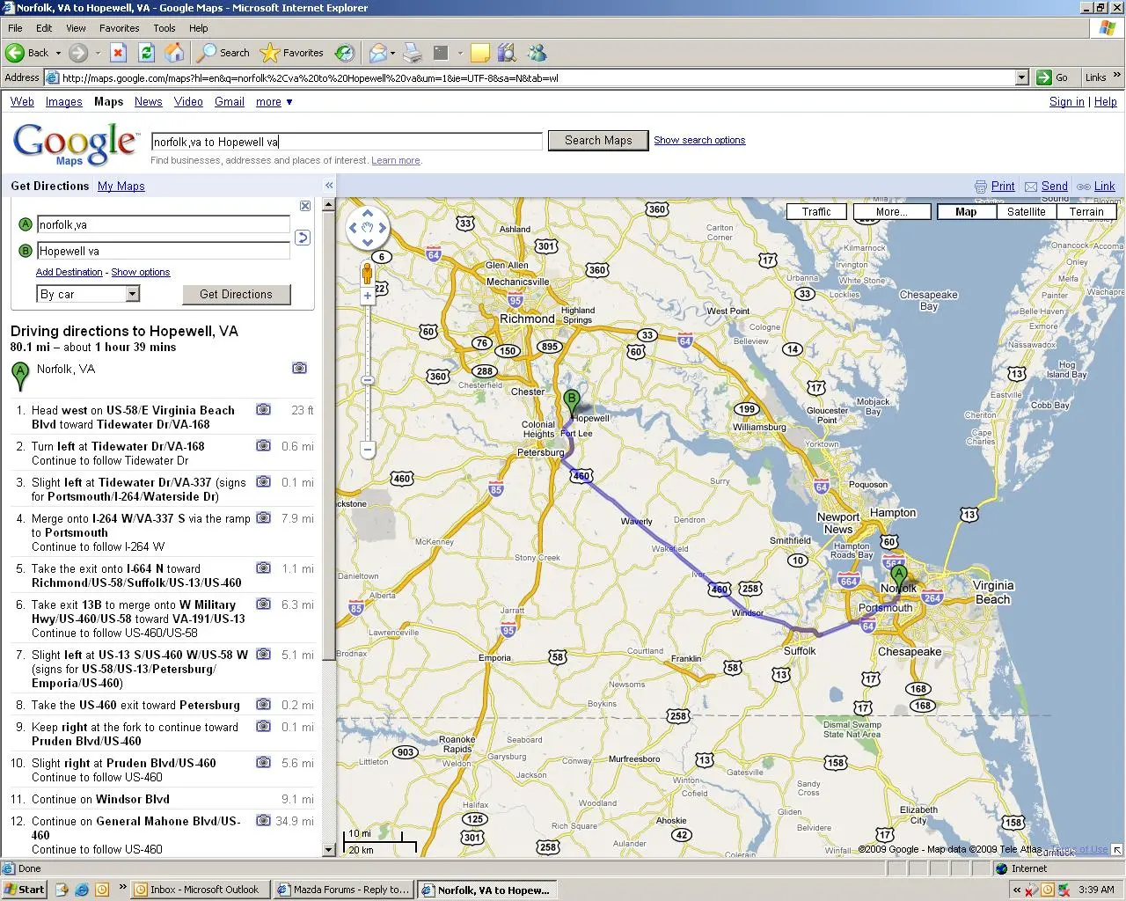Switch to Inbox - Microsoft Outlook taskbar window
The width and height of the screenshot is (1126, 901).
coord(201,890)
